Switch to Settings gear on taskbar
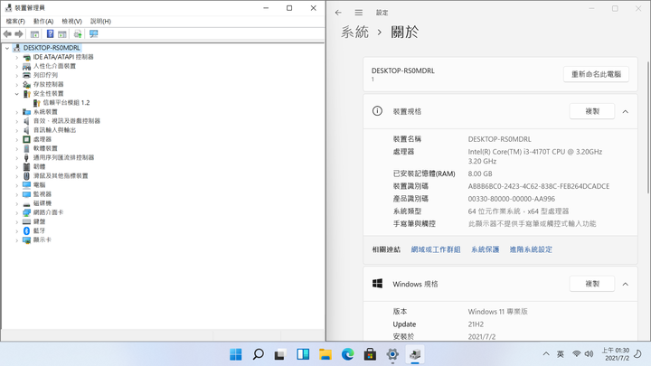 [x=392, y=354]
